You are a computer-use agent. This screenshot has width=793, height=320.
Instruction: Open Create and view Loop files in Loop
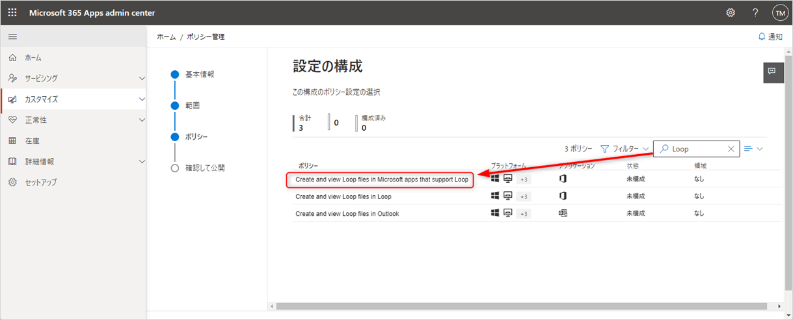pos(343,196)
